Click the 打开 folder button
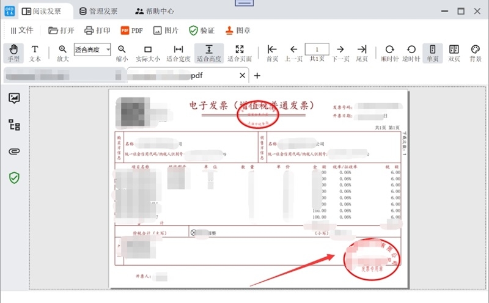 pos(61,30)
